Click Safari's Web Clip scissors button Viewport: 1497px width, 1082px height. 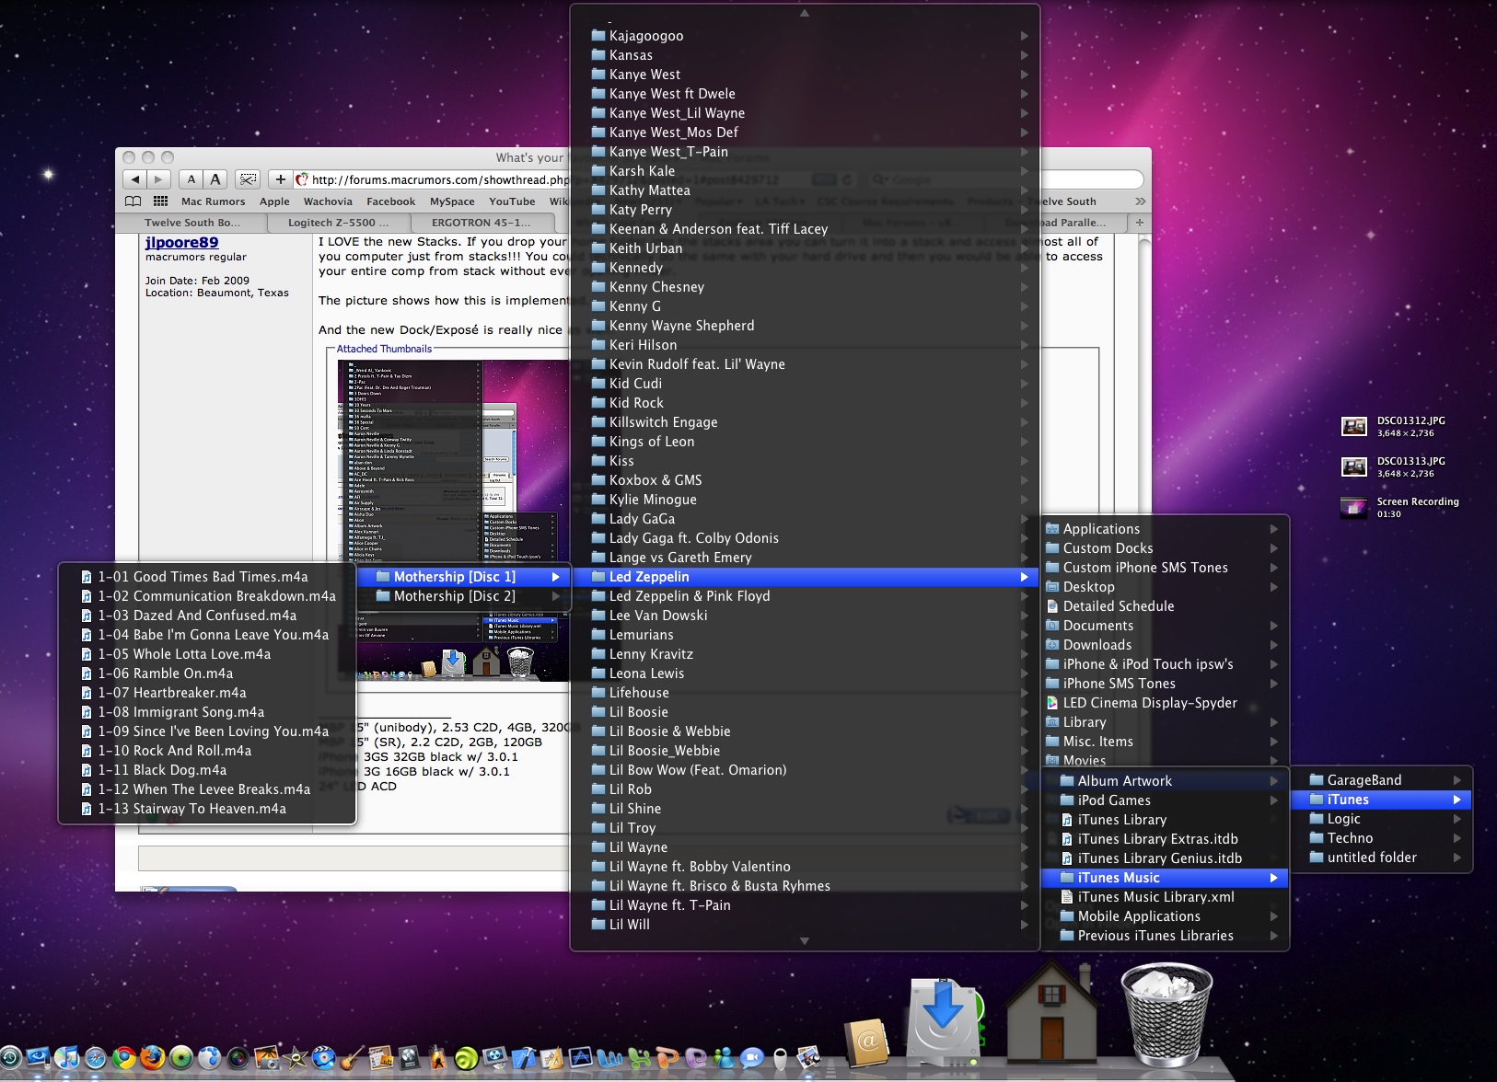tap(248, 179)
